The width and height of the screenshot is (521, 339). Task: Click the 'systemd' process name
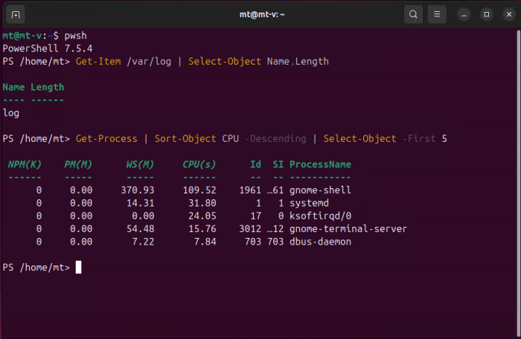[x=309, y=203]
